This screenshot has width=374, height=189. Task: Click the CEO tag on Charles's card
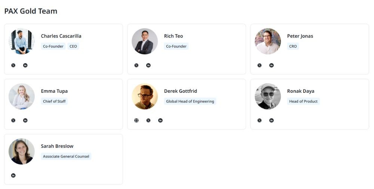click(x=73, y=46)
